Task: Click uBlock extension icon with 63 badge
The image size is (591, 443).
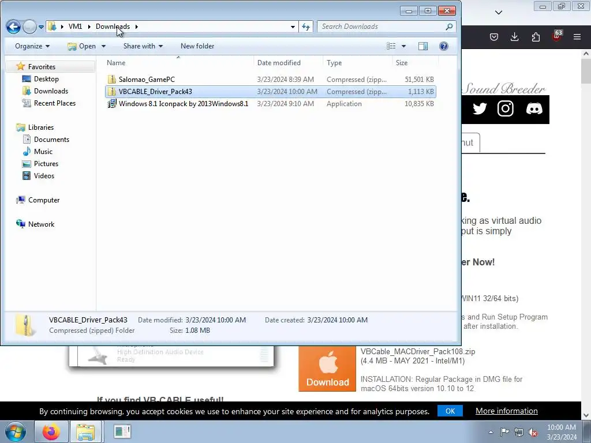Action: (557, 36)
